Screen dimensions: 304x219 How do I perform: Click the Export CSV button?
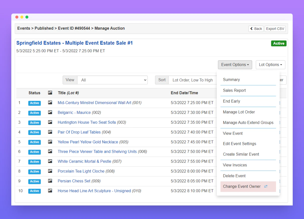pyautogui.click(x=275, y=29)
